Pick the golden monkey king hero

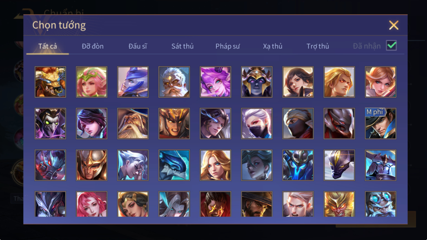click(339, 204)
